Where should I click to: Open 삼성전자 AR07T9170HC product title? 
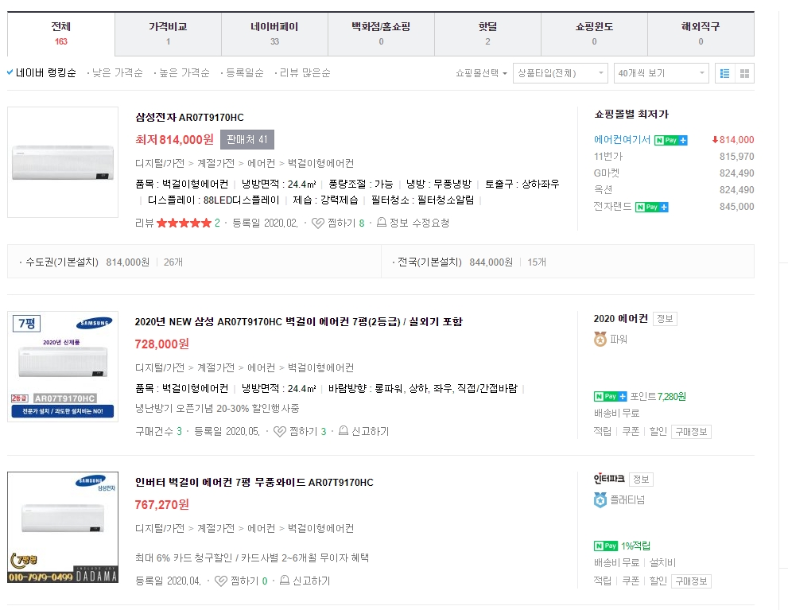coord(189,118)
